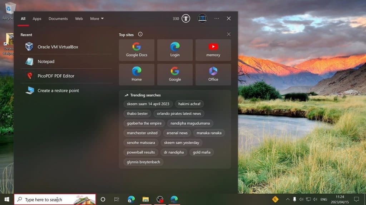
Task: Switch to the Documents tab
Action: [x=58, y=19]
